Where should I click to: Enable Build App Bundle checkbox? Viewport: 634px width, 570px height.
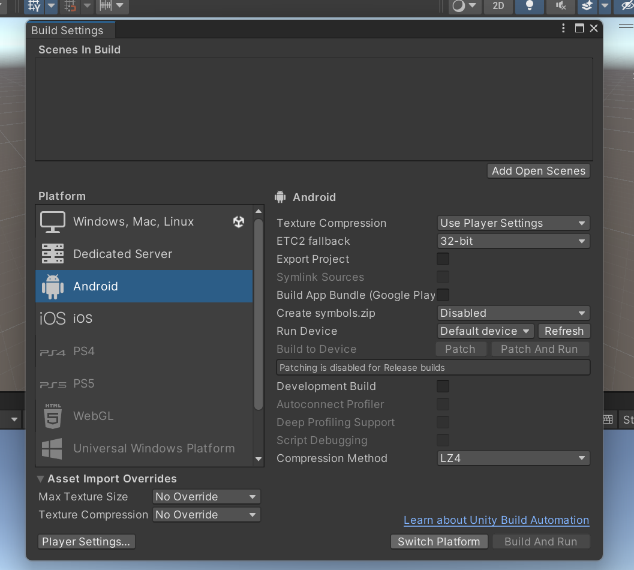click(x=443, y=295)
